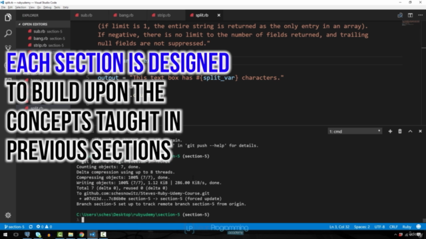Image resolution: width=426 pixels, height=239 pixels.
Task: Open the Explorer view in activity bar
Action: (x=8, y=17)
